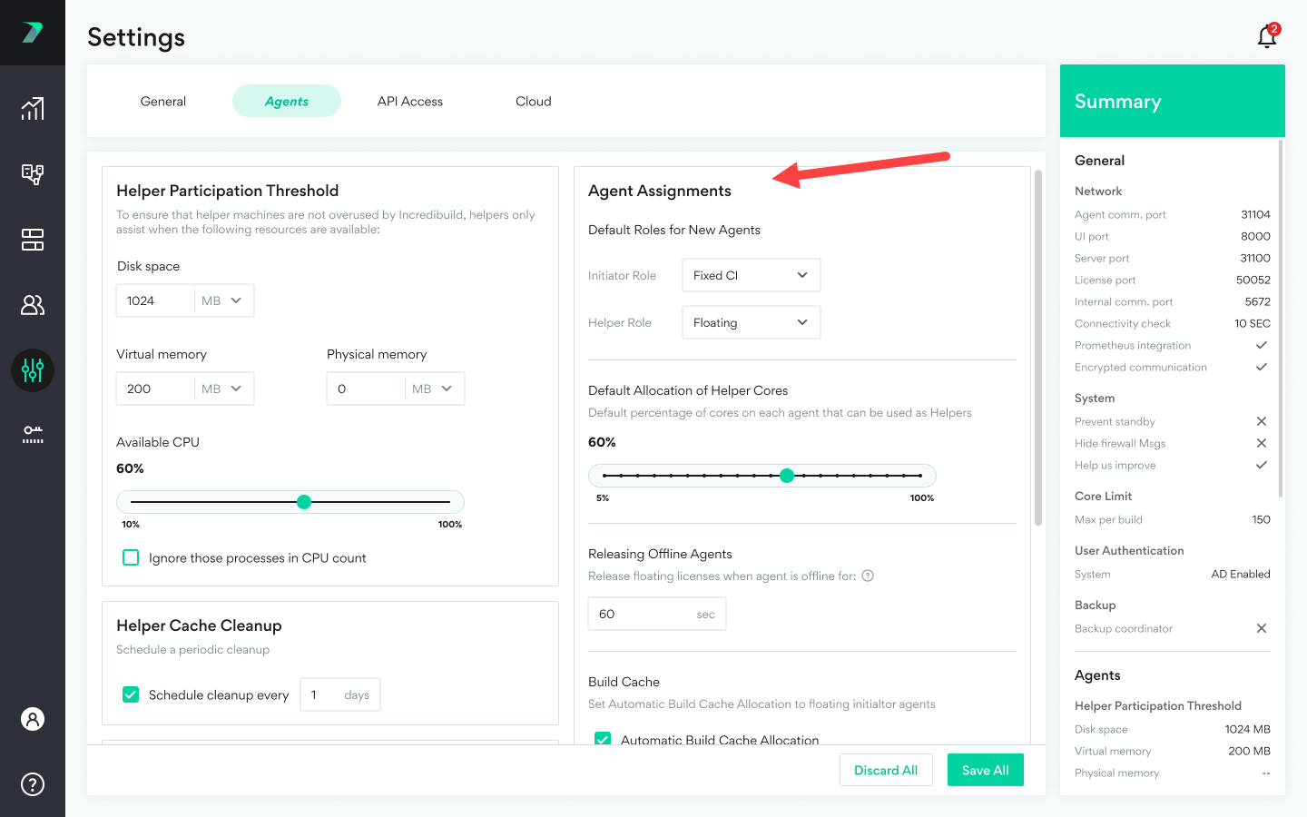The image size is (1307, 817).
Task: Open Disk space unit MB dropdown
Action: click(222, 300)
